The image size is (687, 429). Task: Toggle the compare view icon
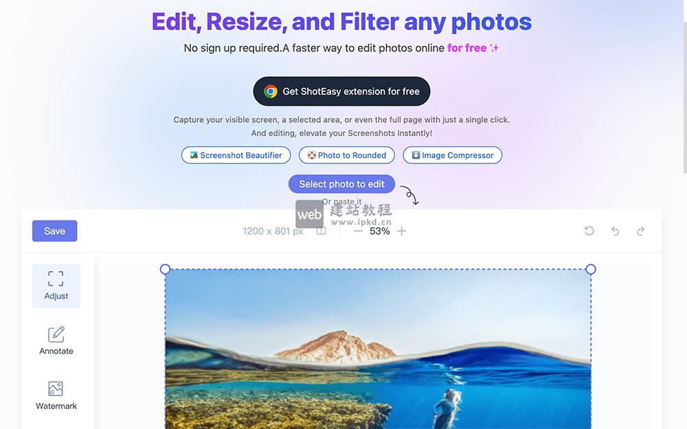[x=321, y=231]
